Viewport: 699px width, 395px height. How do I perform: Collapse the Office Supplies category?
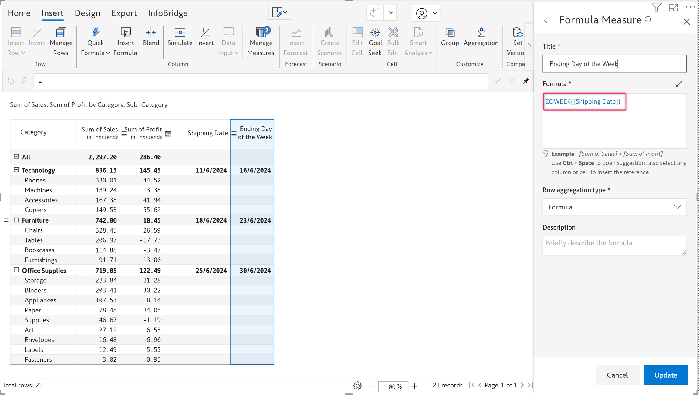[16, 270]
